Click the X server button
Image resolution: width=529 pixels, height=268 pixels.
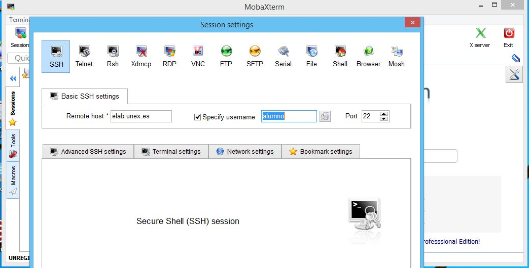[x=480, y=37]
